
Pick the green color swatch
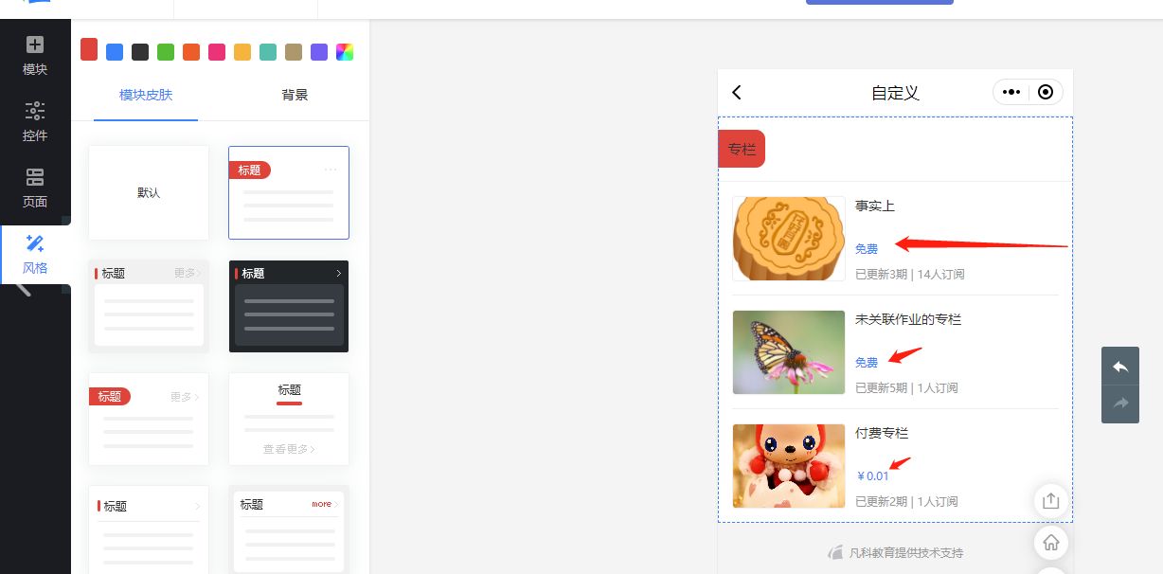coord(166,52)
